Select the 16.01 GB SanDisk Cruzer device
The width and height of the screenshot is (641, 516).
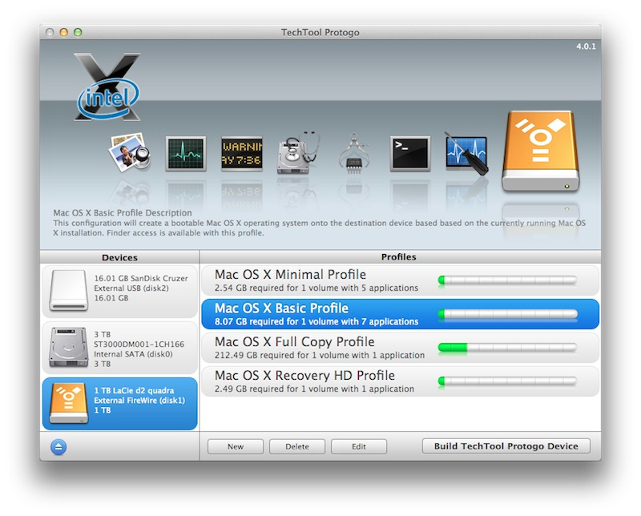click(119, 291)
